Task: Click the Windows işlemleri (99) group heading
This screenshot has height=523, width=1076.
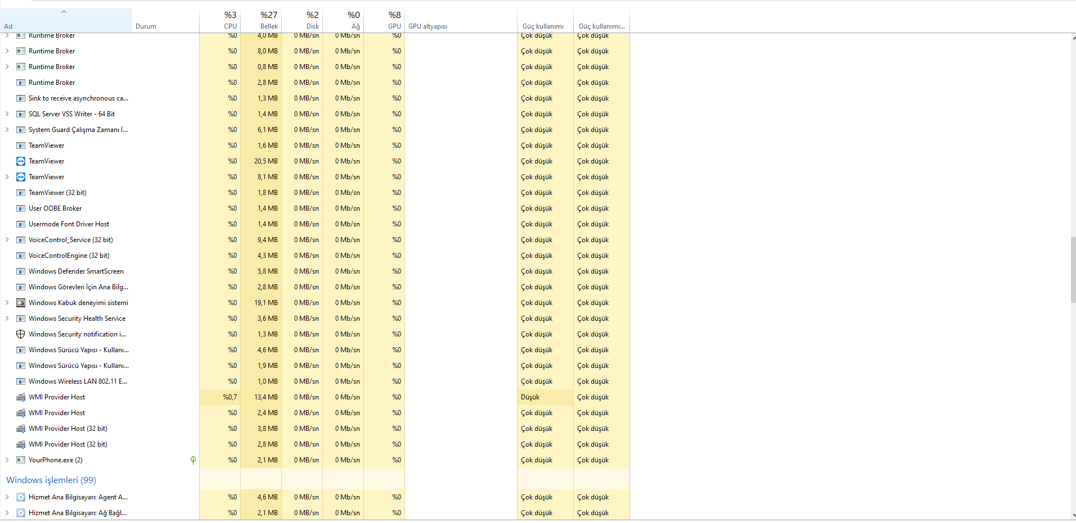Action: coord(51,480)
